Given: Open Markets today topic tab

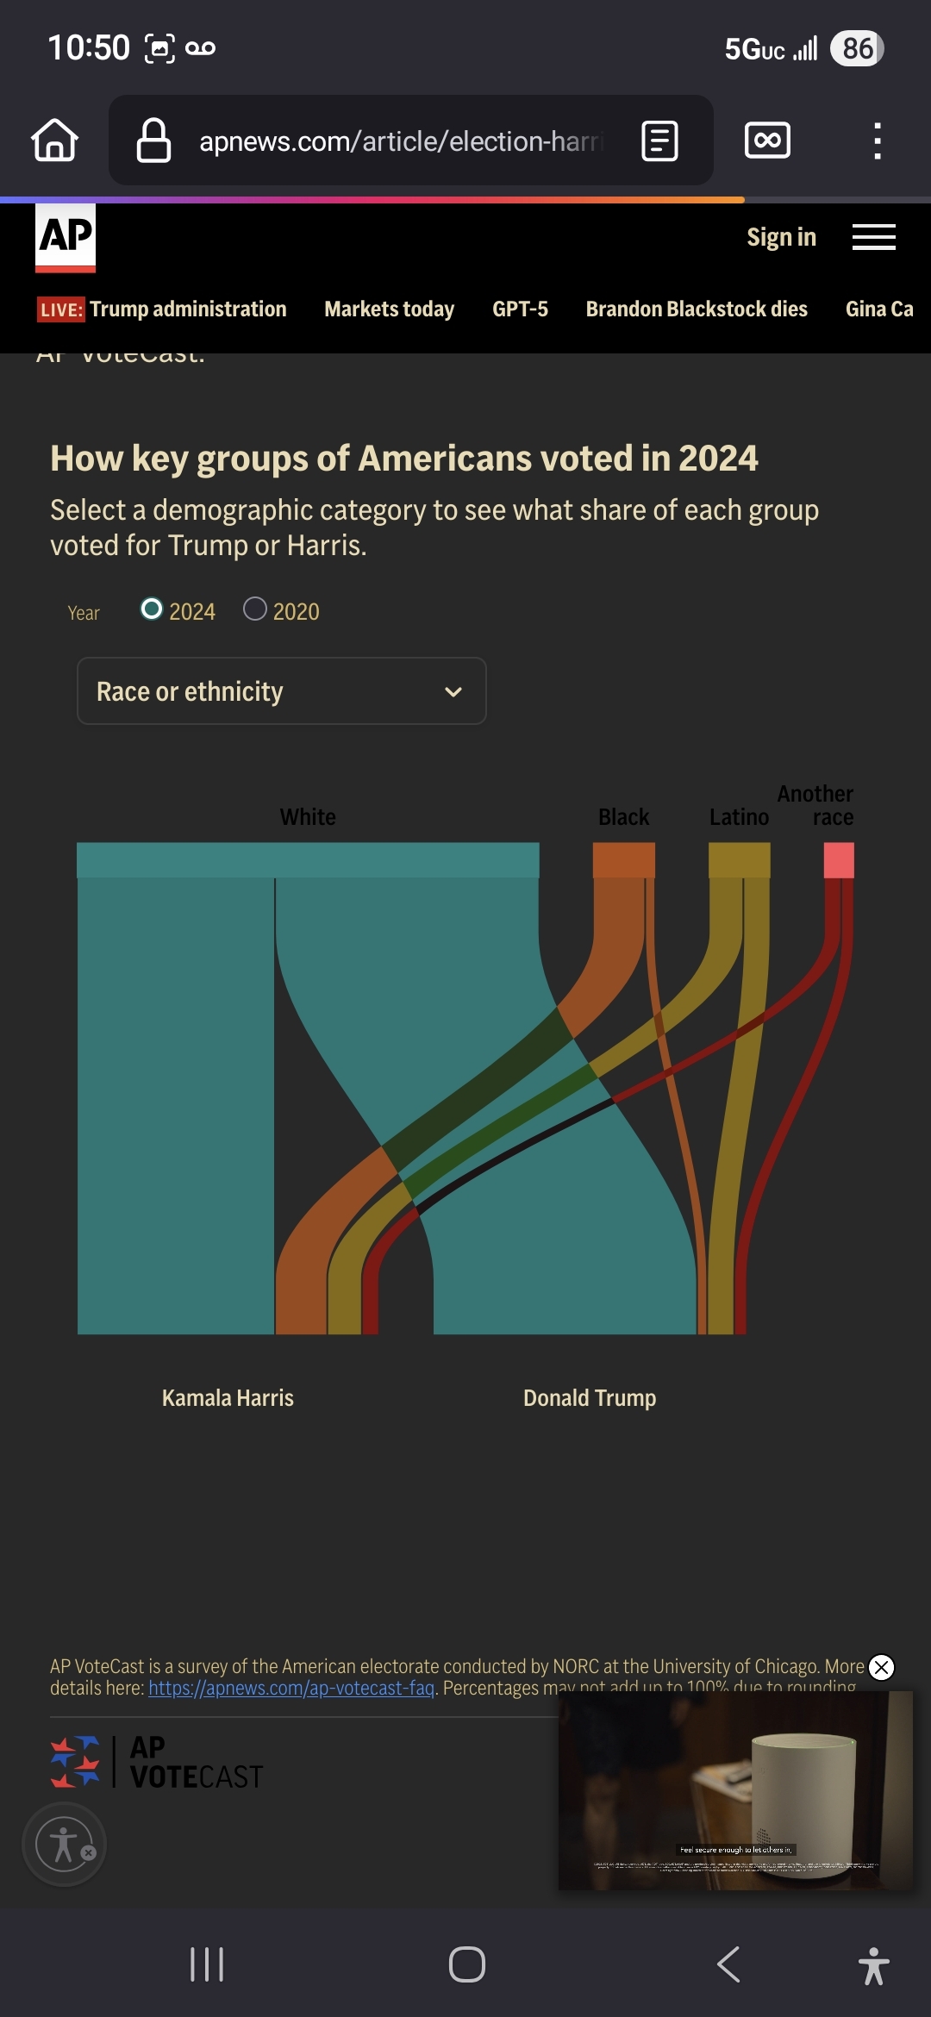Looking at the screenshot, I should [390, 309].
